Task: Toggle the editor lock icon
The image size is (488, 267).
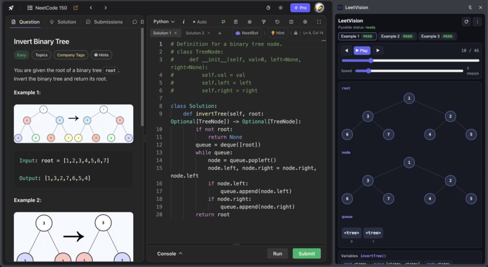Action: 295,33
